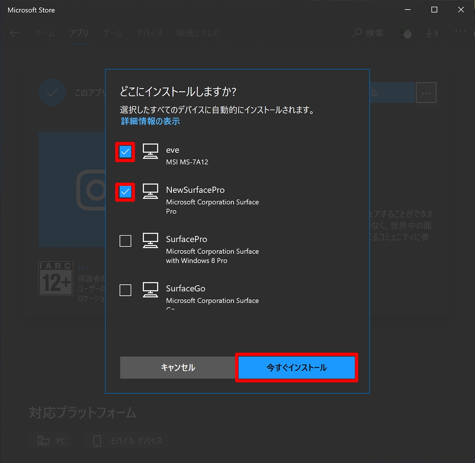Select the SurfacePro device name
This screenshot has width=475, height=463.
pos(186,239)
